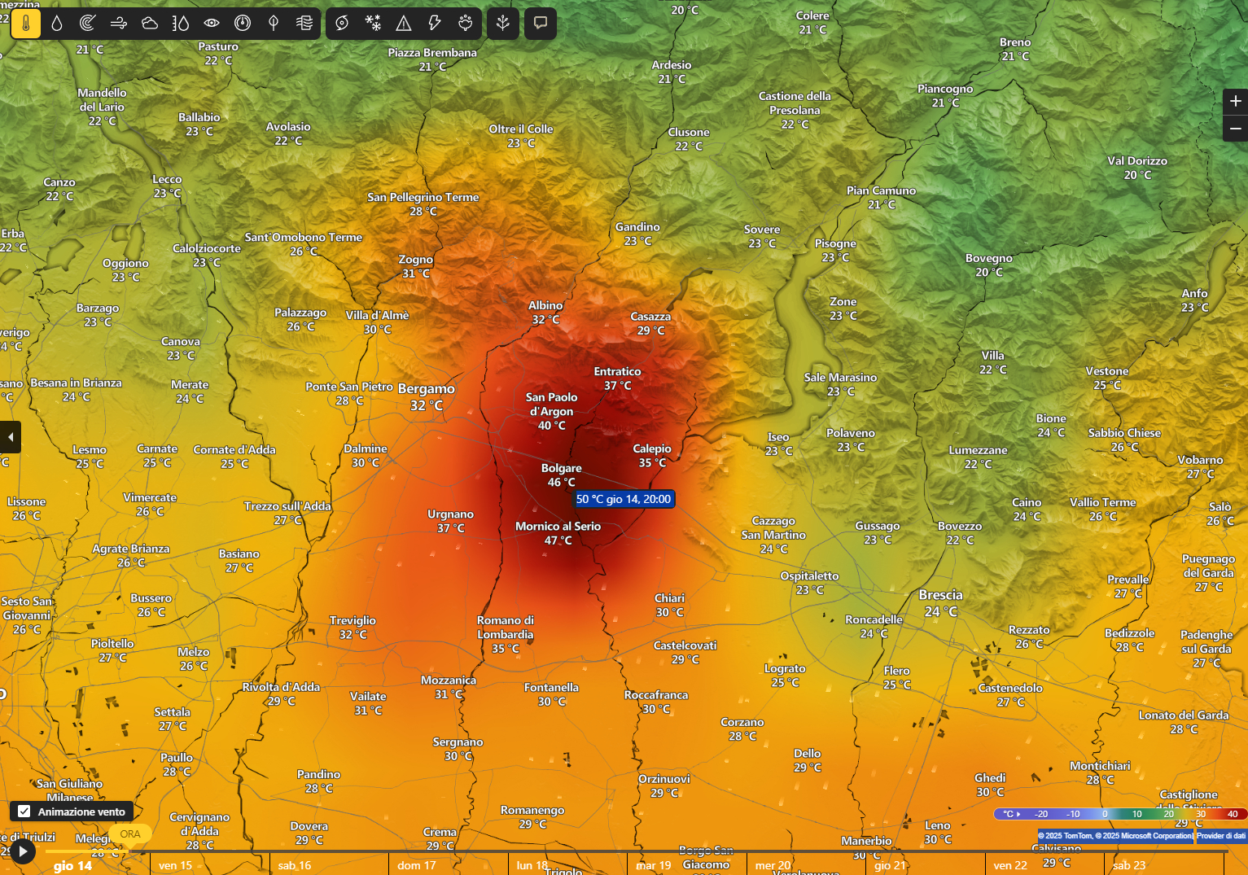Screen dimensions: 1248x875
Task: Uncheck the Animazione vento checkbox
Action: [24, 812]
